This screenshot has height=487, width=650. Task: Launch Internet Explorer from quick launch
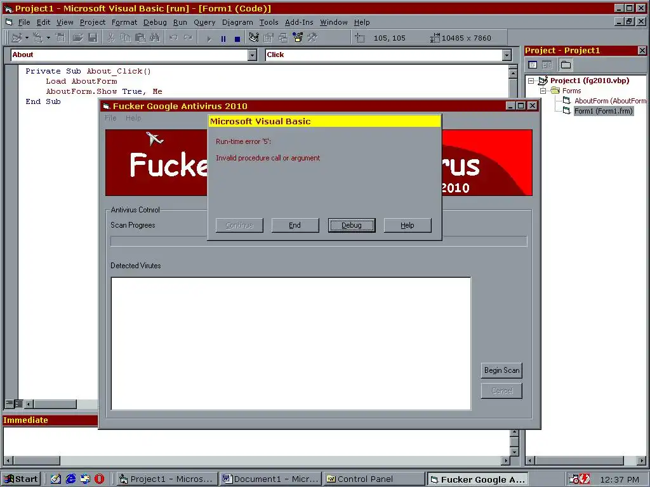pyautogui.click(x=70, y=479)
